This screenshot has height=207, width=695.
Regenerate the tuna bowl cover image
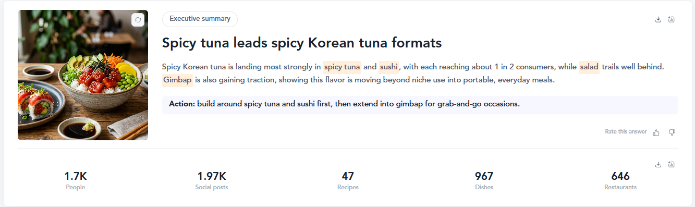click(138, 20)
